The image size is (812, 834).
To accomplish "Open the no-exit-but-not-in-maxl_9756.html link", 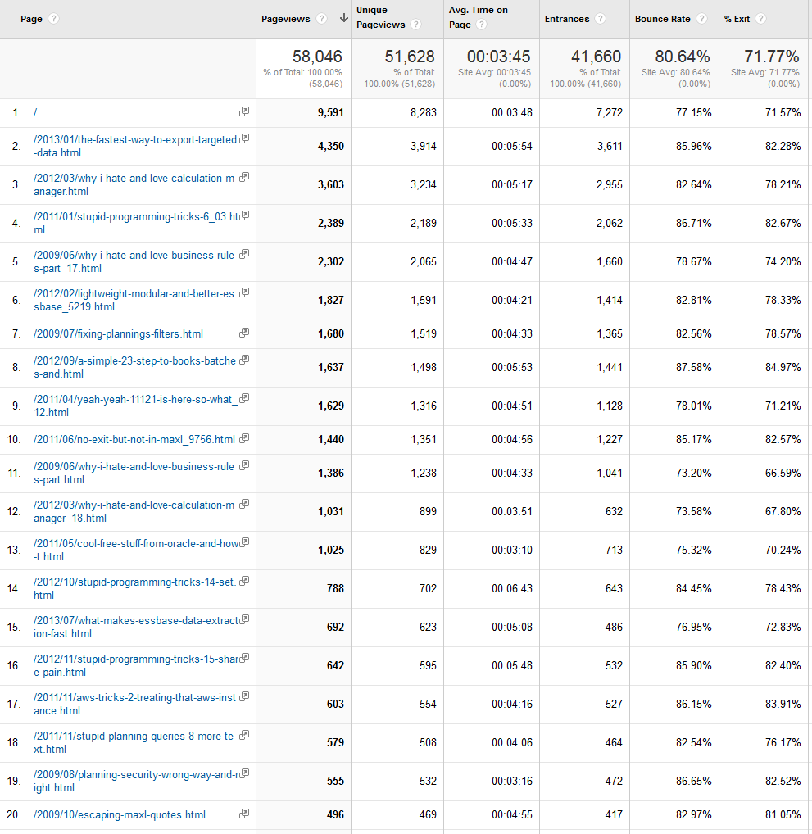I will tap(134, 439).
